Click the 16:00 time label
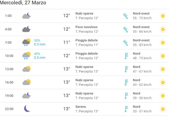This screenshot has width=169, height=118. point(9,82)
